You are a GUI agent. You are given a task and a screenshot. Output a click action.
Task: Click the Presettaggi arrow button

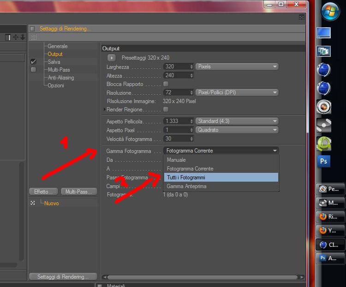112,58
